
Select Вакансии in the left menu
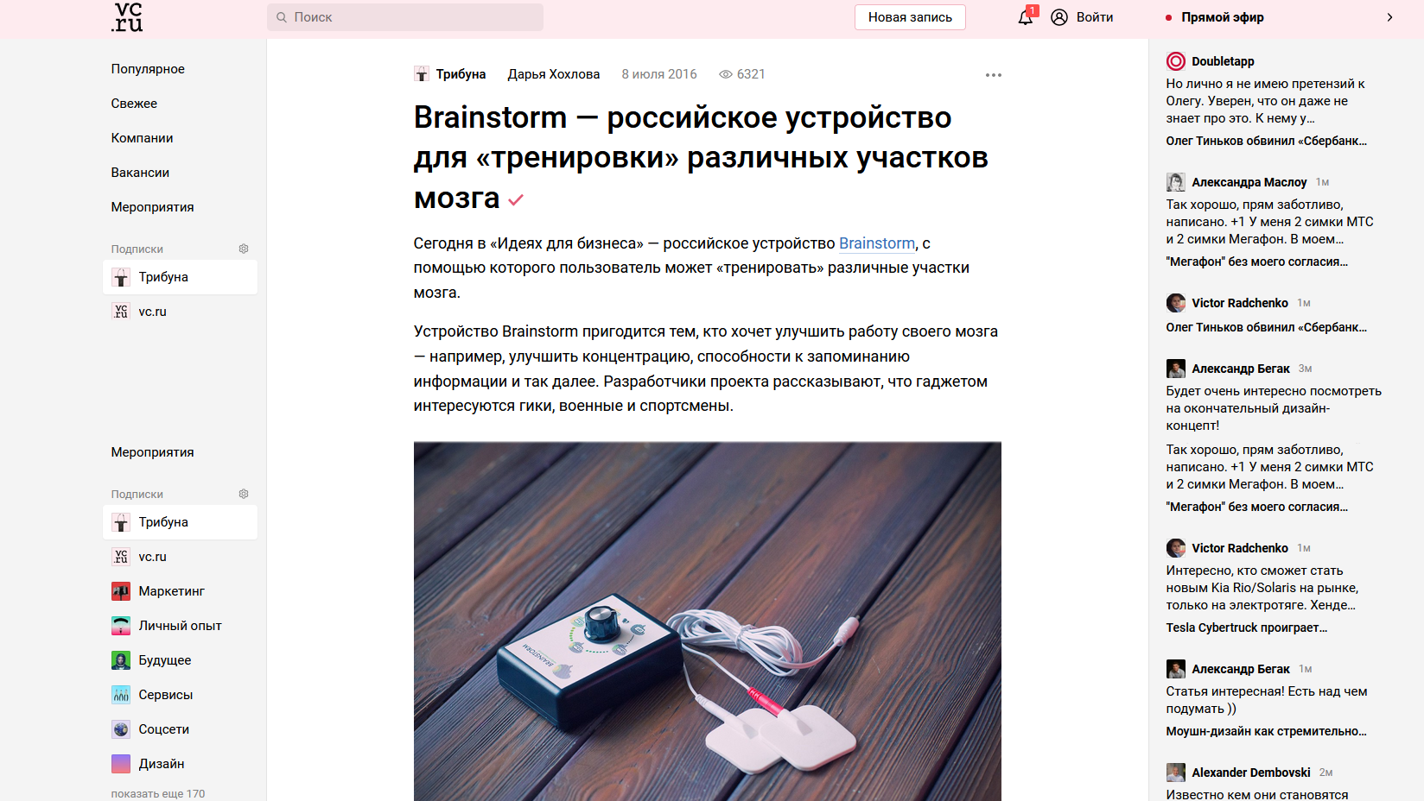[x=140, y=173]
